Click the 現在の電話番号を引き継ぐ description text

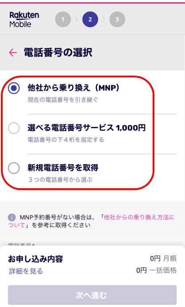tap(63, 100)
